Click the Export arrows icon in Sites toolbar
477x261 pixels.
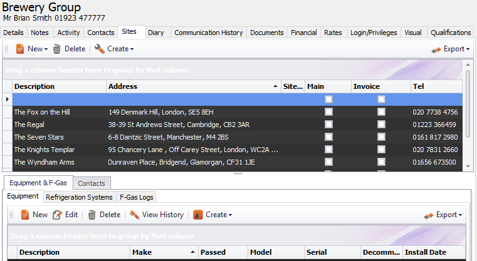436,50
